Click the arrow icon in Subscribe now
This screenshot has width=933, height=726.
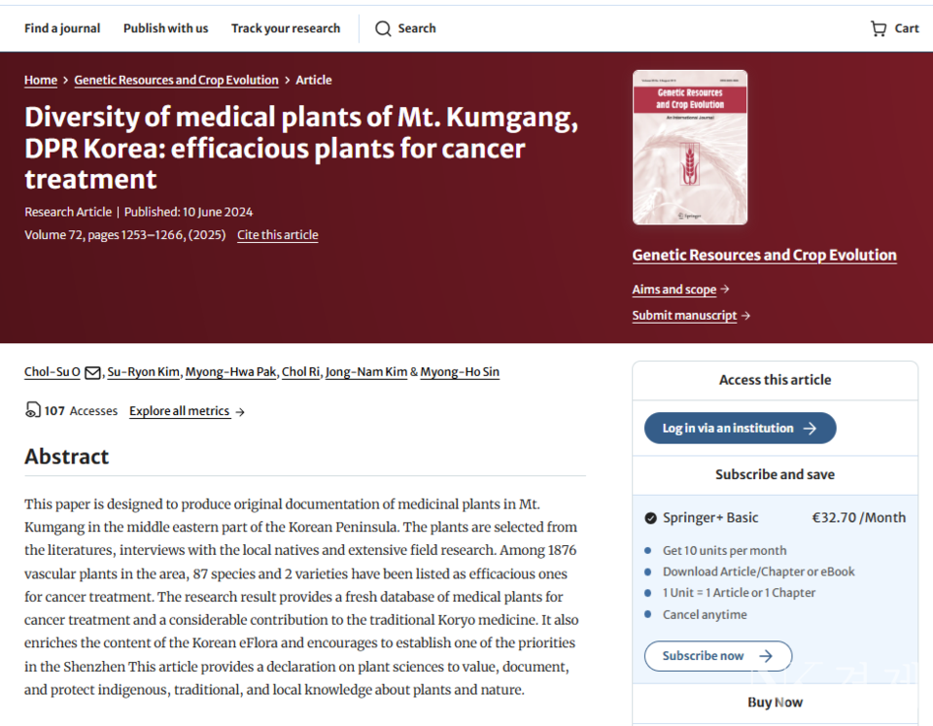[766, 656]
